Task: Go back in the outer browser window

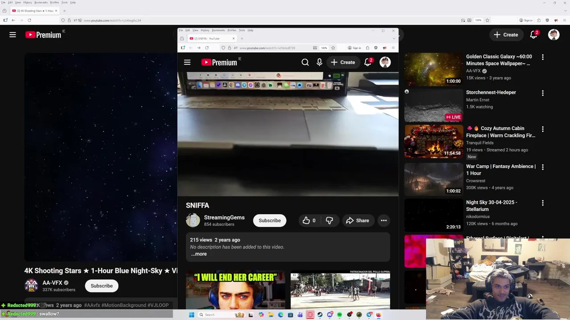Action: [13, 20]
